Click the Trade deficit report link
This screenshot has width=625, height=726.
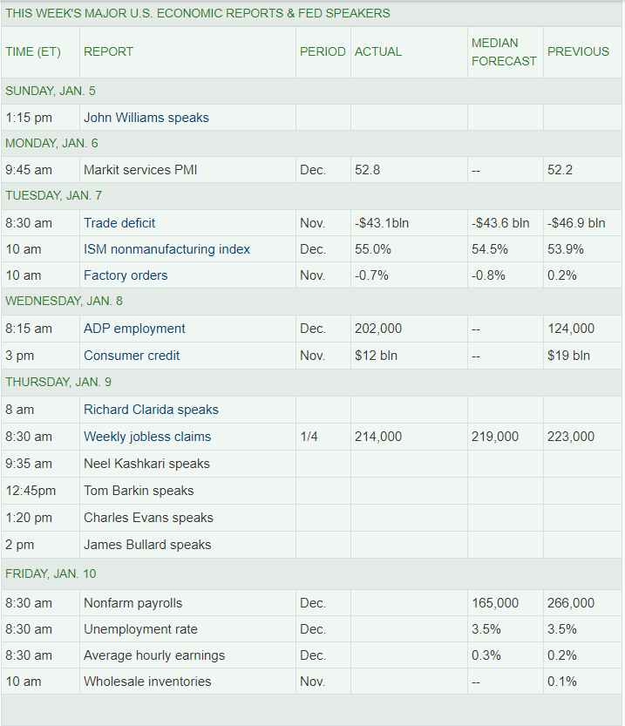click(119, 223)
